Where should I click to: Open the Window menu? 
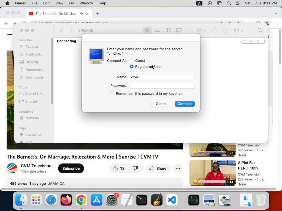pyautogui.click(x=86, y=3)
